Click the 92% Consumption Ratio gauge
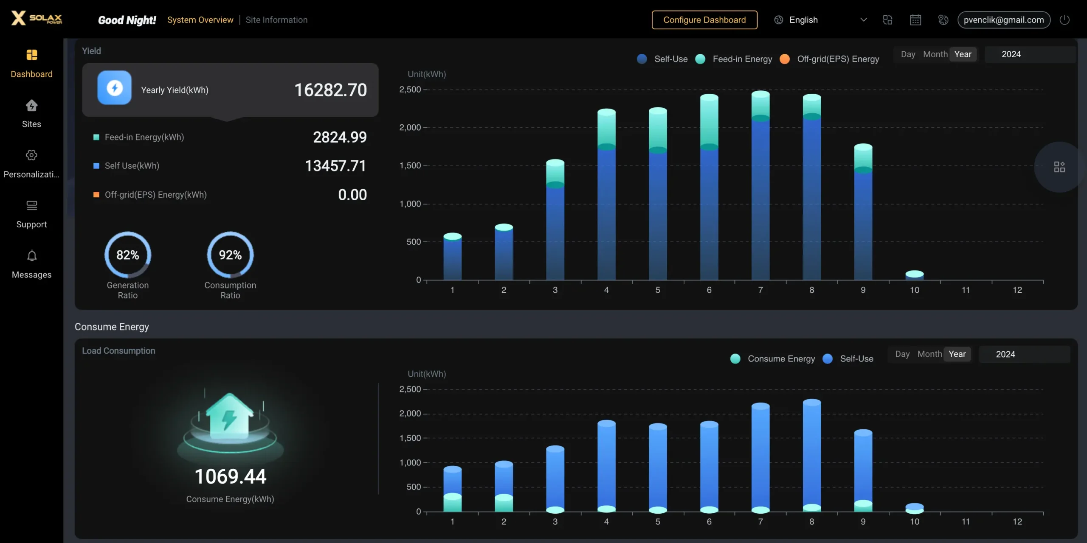The width and height of the screenshot is (1087, 543). [230, 255]
